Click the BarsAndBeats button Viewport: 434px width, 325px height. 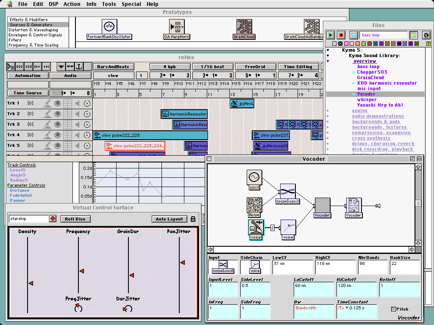(113, 66)
